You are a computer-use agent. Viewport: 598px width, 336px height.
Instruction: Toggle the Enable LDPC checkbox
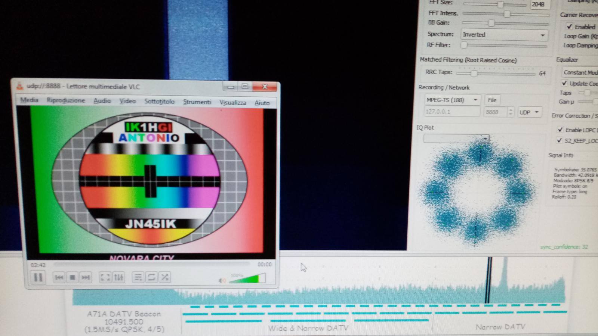click(x=560, y=130)
